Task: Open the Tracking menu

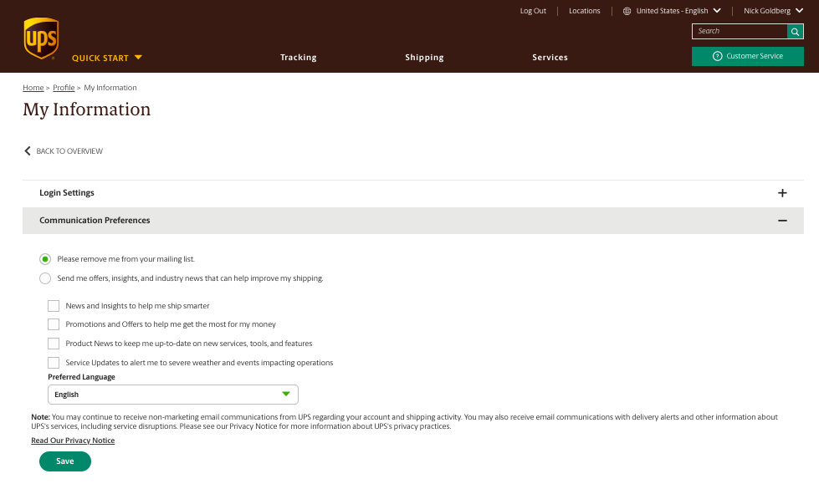Action: point(299,58)
